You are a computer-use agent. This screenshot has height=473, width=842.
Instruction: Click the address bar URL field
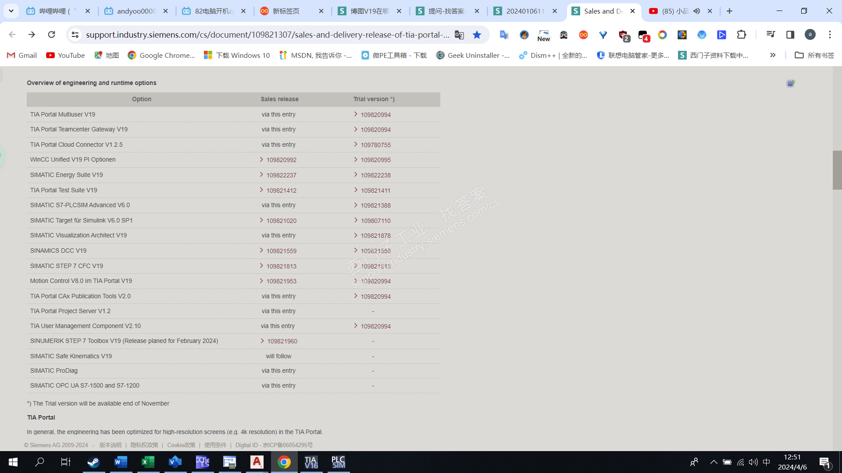tap(267, 35)
